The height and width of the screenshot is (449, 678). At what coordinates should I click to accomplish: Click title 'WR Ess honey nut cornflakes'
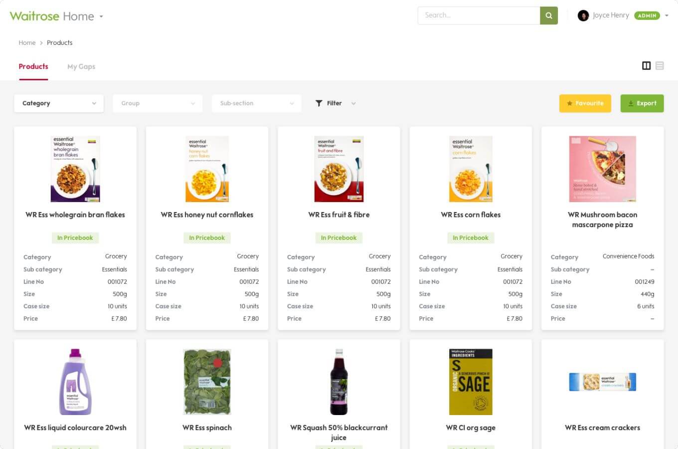(x=207, y=215)
